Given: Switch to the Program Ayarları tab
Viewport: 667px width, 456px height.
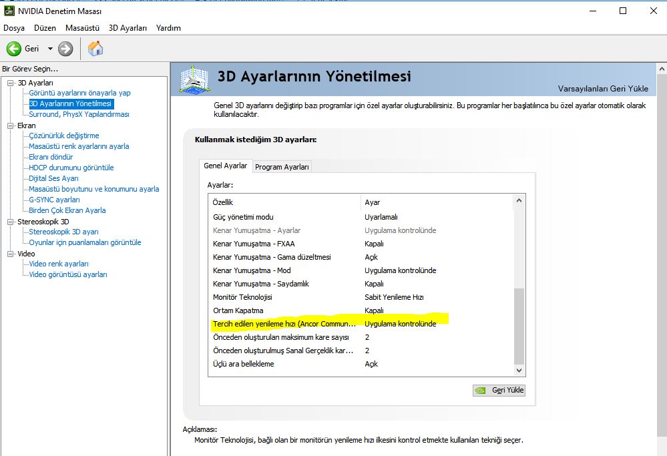Looking at the screenshot, I should click(x=282, y=167).
